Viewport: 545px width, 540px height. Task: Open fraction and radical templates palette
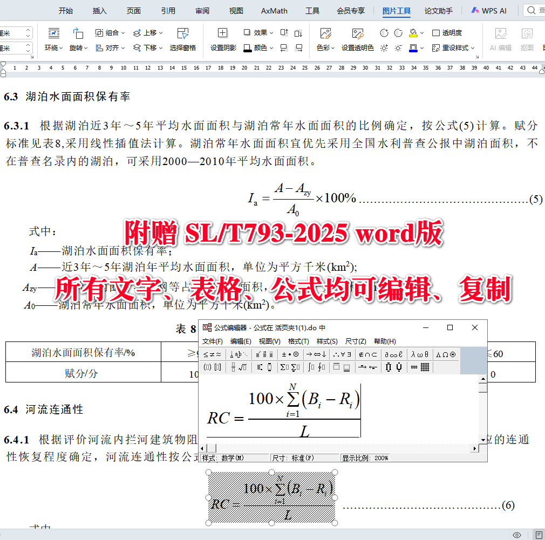click(239, 367)
